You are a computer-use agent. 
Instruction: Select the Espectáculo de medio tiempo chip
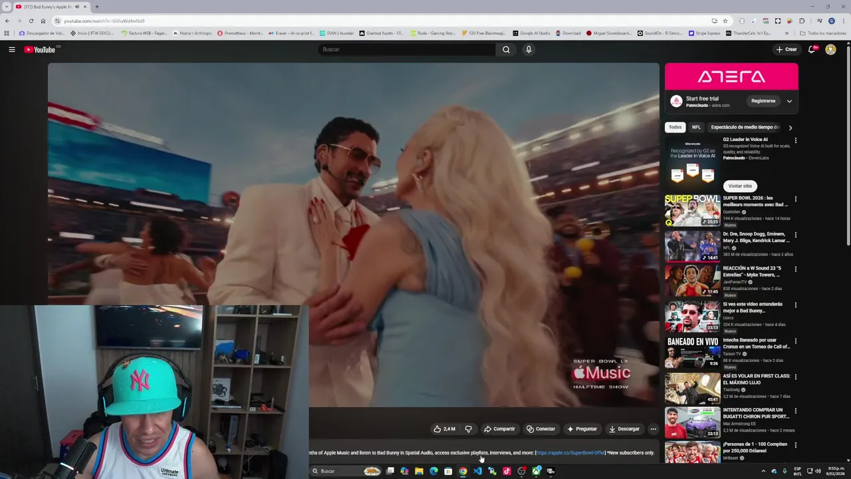coord(745,127)
